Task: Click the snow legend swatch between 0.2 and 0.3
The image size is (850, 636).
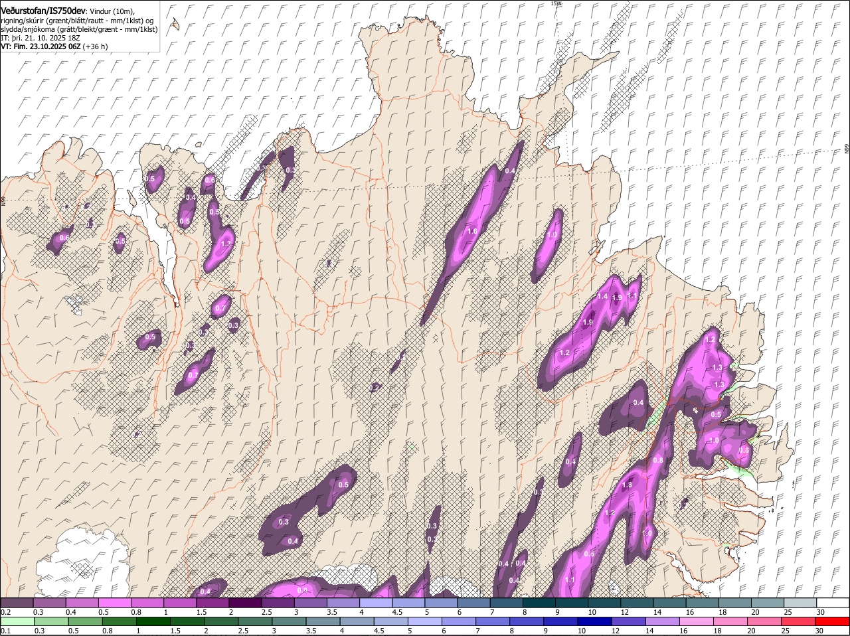Action: (17, 603)
